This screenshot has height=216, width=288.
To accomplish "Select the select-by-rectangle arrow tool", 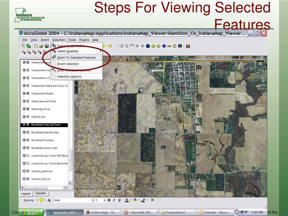I will point(34,52).
